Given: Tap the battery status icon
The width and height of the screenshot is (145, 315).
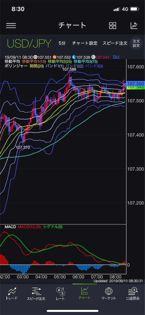Looking at the screenshot, I should pyautogui.click(x=135, y=9).
